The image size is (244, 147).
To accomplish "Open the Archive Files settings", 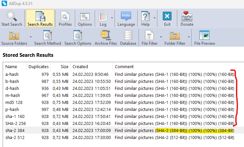I will click(106, 35).
